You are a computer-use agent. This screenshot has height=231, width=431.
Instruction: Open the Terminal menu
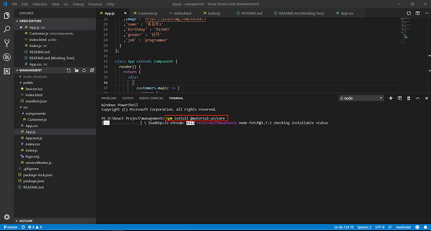click(x=95, y=4)
